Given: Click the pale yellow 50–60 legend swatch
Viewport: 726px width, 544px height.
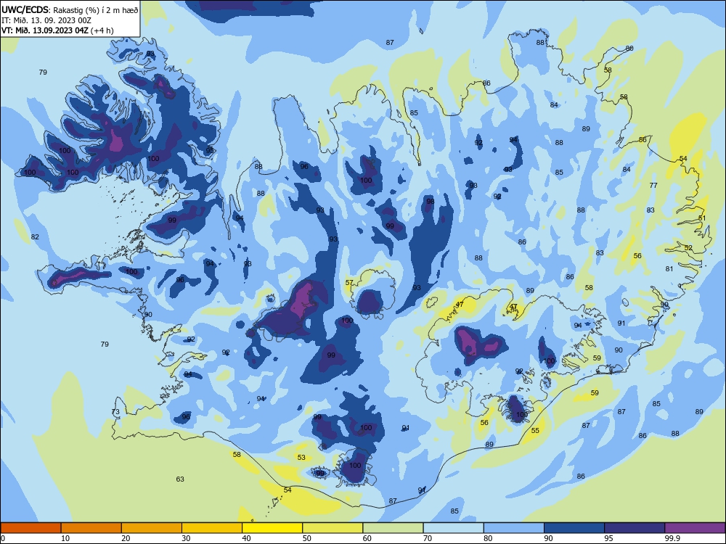Looking at the screenshot, I should (333, 528).
